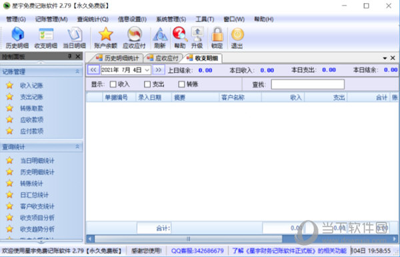
Task: Sort by the 录入日期 column header
Action: 153,97
